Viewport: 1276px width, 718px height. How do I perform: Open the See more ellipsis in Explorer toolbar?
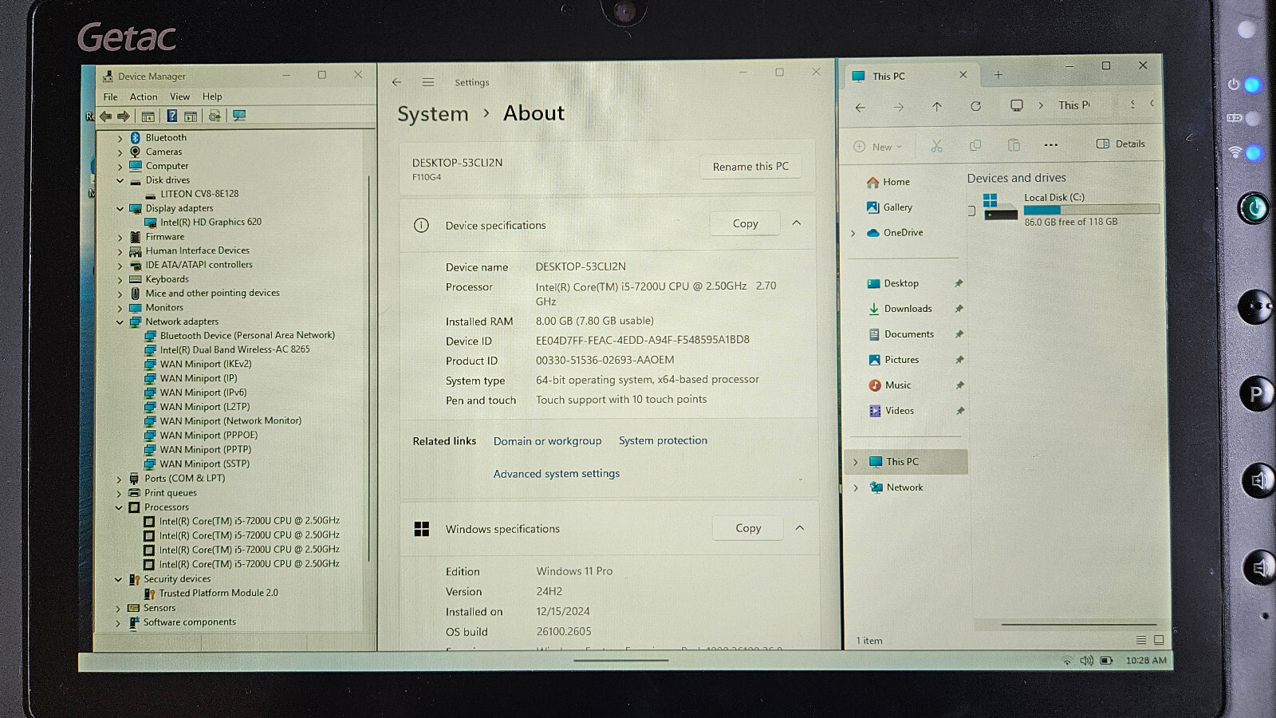point(1051,145)
